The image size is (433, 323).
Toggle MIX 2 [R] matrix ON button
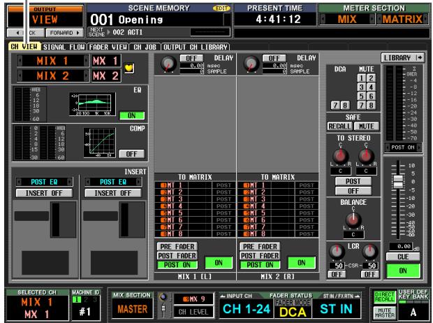(301, 263)
